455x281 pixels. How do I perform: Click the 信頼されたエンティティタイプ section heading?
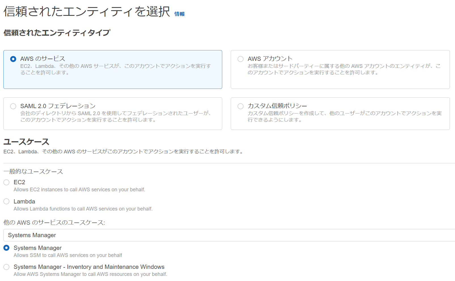coord(57,33)
